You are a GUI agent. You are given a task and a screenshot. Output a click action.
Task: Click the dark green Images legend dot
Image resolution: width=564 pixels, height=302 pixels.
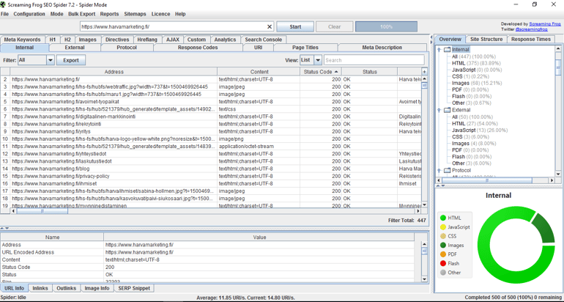[443, 245]
